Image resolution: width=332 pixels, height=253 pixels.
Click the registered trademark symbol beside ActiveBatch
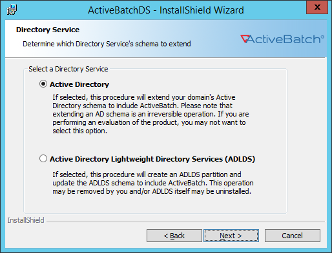pyautogui.click(x=322, y=37)
